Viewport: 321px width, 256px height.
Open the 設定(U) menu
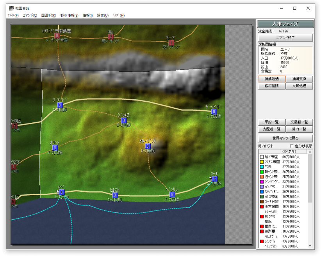[x=103, y=15]
